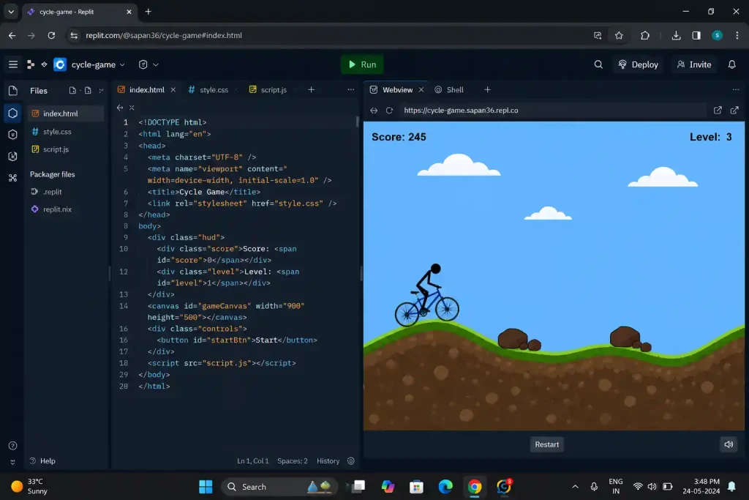
Task: Open the cycle-game project name dropdown
Action: click(x=98, y=64)
